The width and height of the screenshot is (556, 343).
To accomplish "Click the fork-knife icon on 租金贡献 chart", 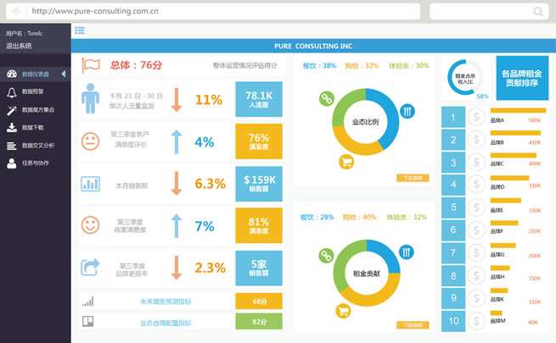I will [407, 251].
